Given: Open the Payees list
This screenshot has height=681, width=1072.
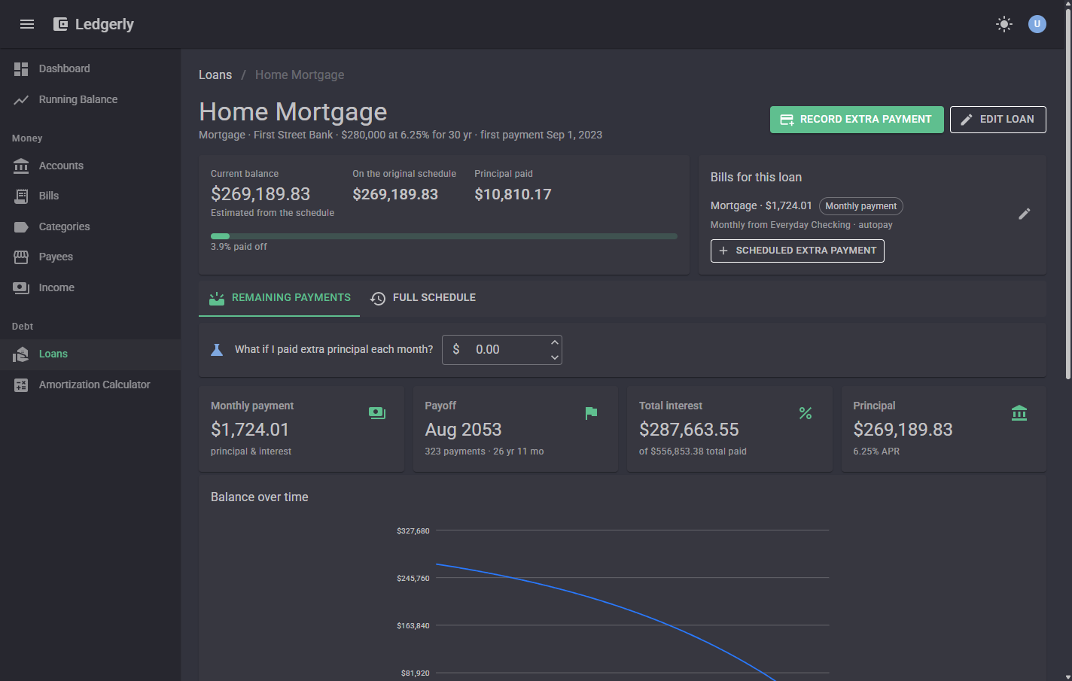Looking at the screenshot, I should point(90,257).
